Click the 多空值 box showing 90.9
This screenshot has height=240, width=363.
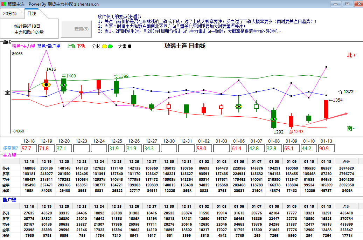[327, 148]
